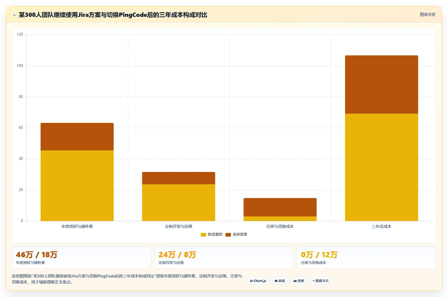Click the 40 y-axis tick label
Viewport: 448px width, 297px height.
[21, 159]
